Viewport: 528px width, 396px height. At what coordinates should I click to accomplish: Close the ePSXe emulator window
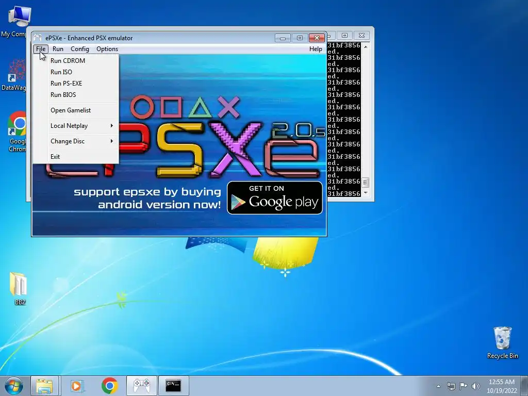point(317,38)
